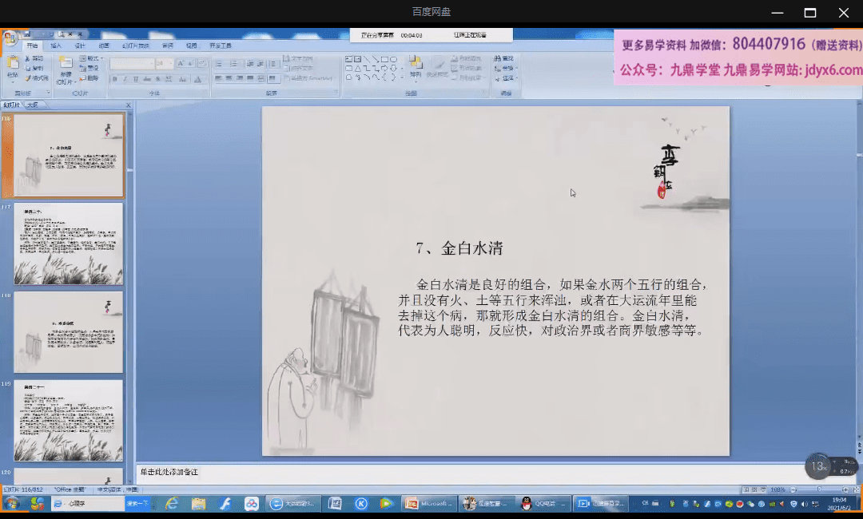Click the Arrange icon in drawing group
The image size is (863, 519).
[416, 66]
